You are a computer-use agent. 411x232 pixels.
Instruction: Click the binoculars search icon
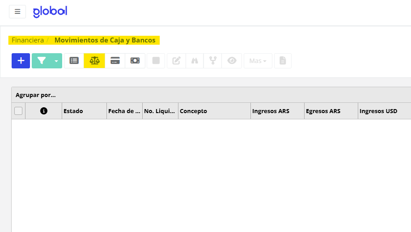pyautogui.click(x=195, y=61)
